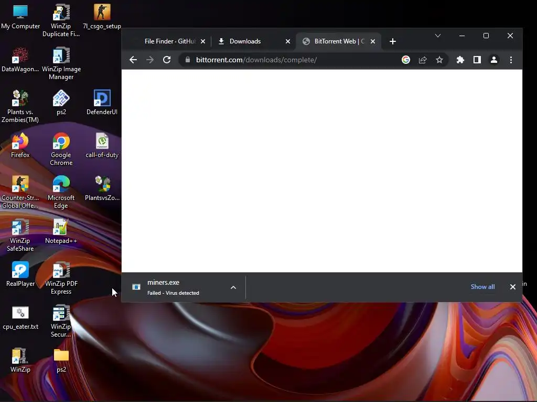Open WinZip Duplicate File Finder shortcut
This screenshot has width=537, height=402.
coord(61,20)
